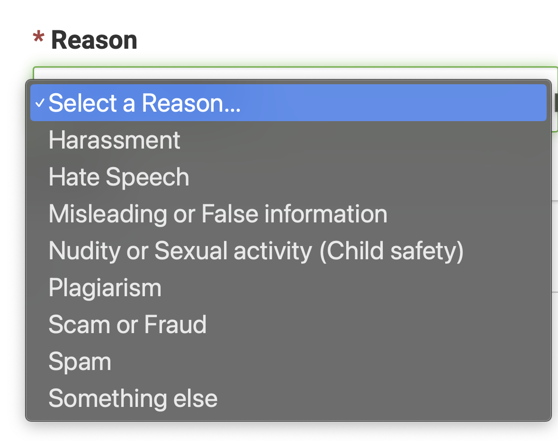The width and height of the screenshot is (558, 441).
Task: Select the second option below Select a Reason
Action: (x=118, y=176)
